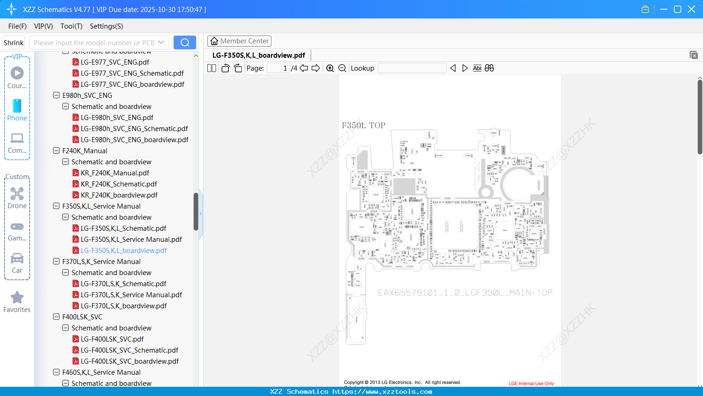Rotate the page counterclockwise
This screenshot has height=396, width=703.
pyautogui.click(x=225, y=68)
